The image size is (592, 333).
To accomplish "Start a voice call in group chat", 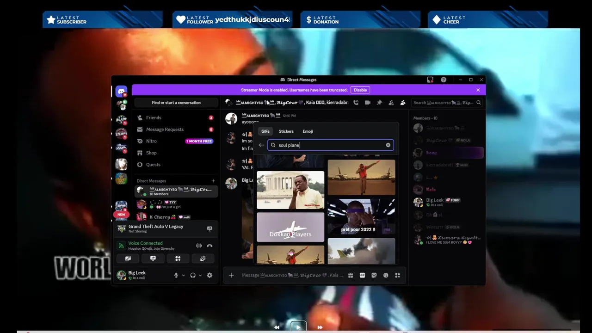I will pyautogui.click(x=356, y=103).
